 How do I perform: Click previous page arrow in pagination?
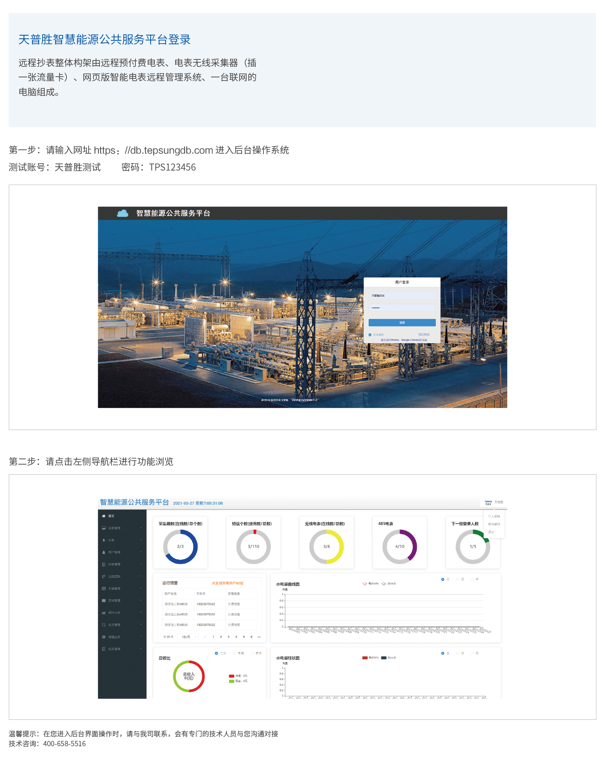205,636
